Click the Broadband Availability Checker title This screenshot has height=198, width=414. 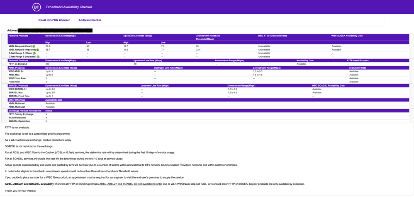pos(69,7)
